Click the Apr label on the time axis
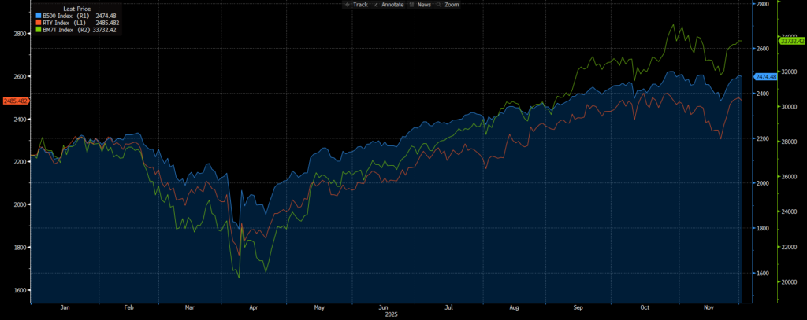This screenshot has width=807, height=320. (254, 309)
